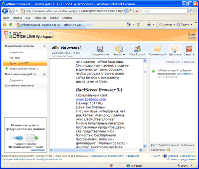Screen dimensions: 199x169
Task: Open the Избранное menu
Action: [40, 18]
